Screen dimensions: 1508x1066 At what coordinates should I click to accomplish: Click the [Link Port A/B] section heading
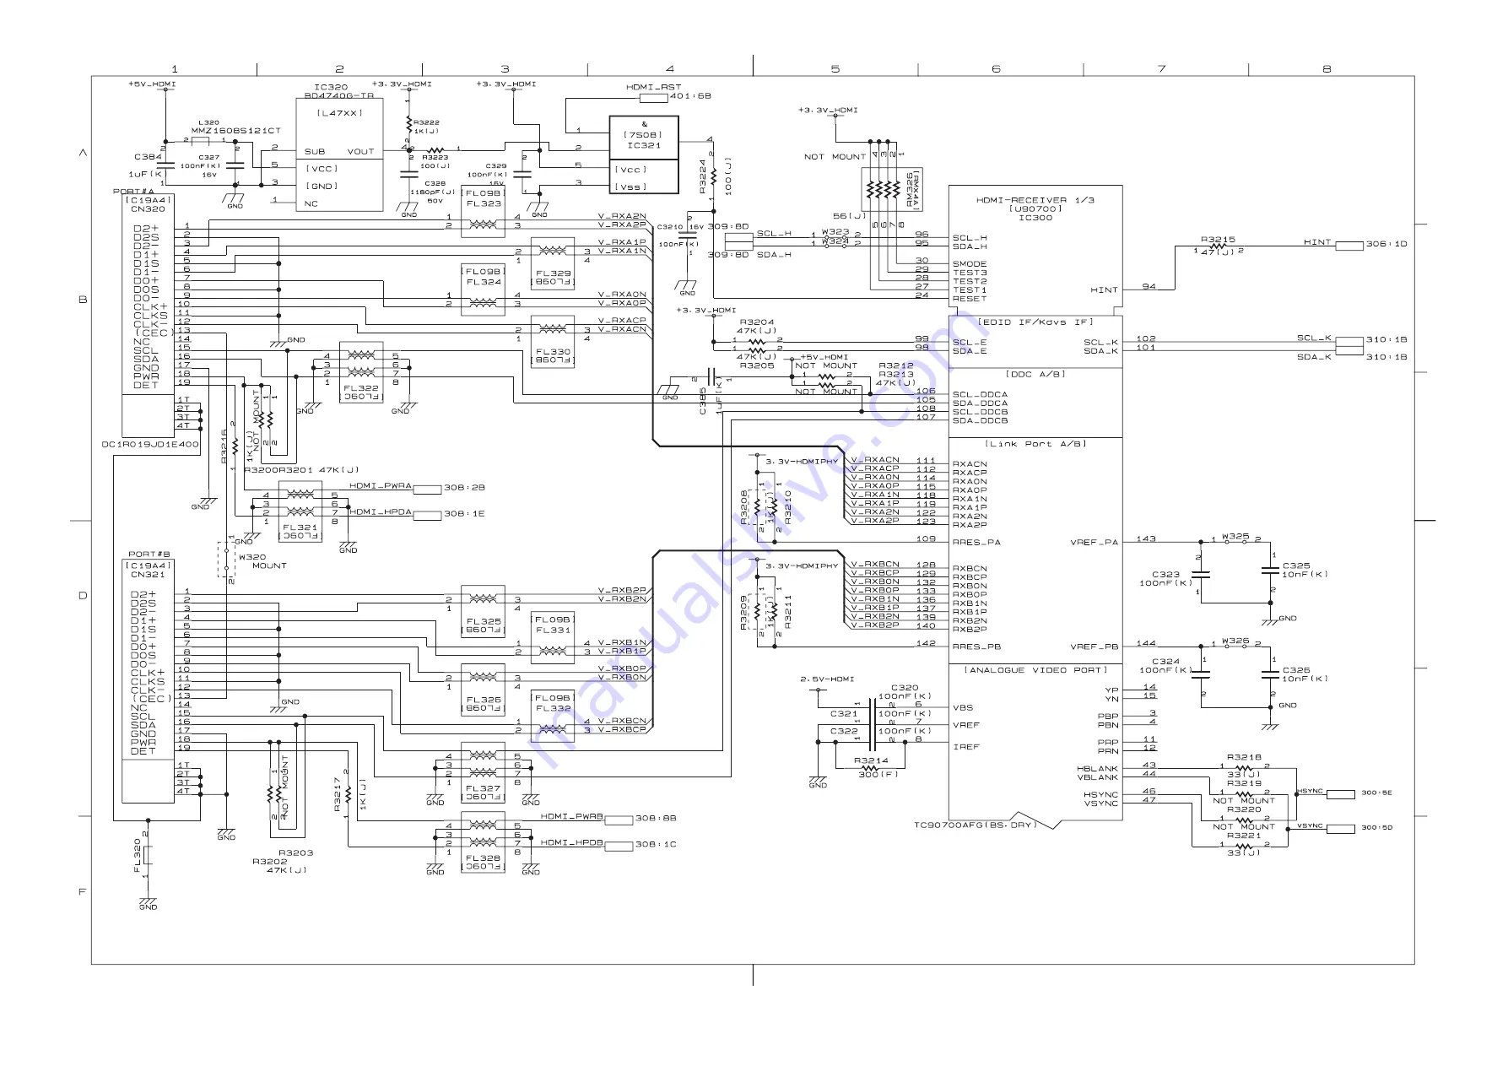[1035, 444]
